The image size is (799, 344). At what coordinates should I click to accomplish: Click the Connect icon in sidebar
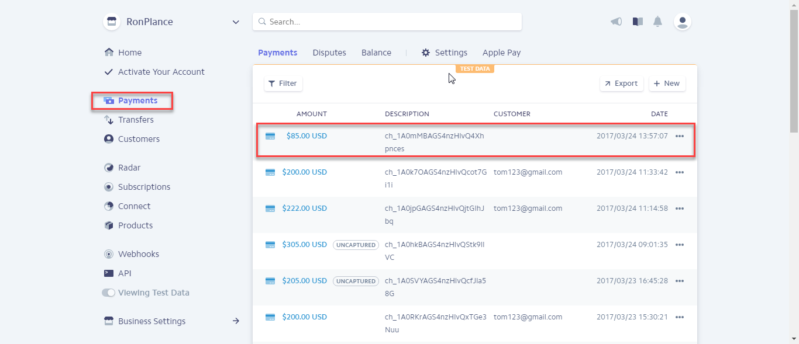coord(109,206)
